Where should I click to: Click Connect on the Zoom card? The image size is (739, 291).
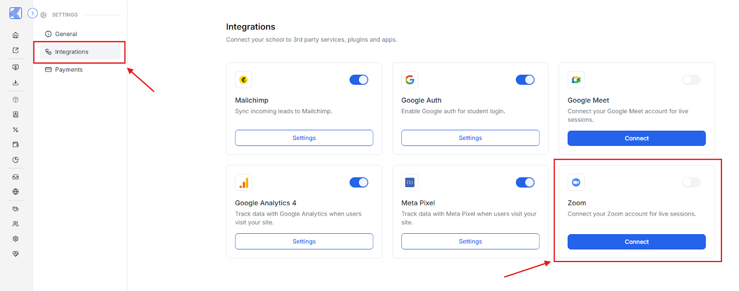[636, 242]
